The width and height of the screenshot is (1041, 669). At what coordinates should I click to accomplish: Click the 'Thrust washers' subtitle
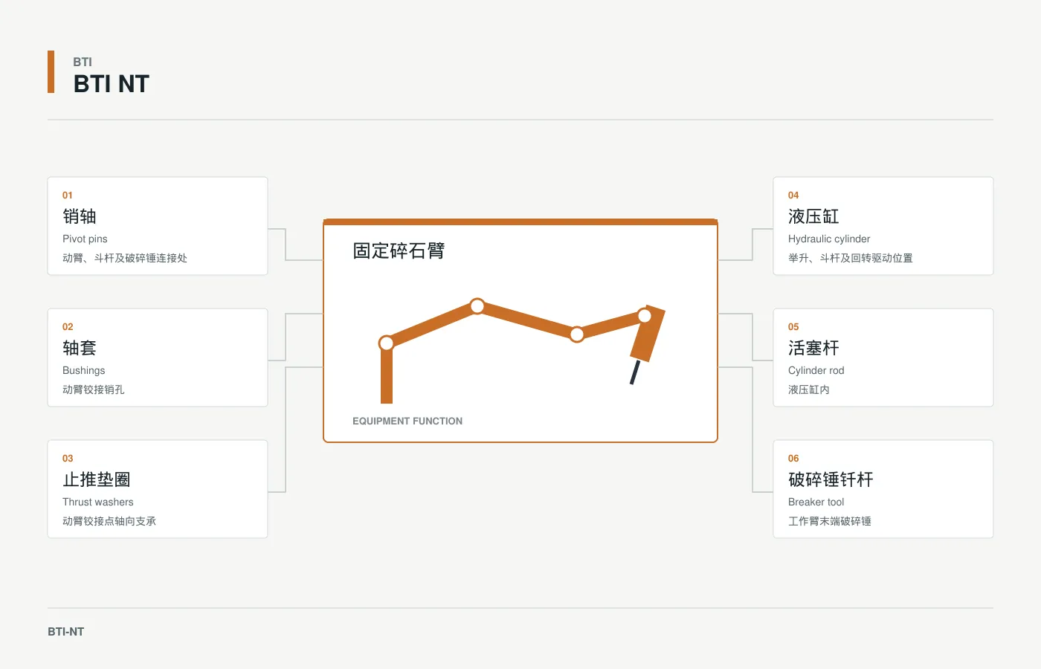point(98,502)
